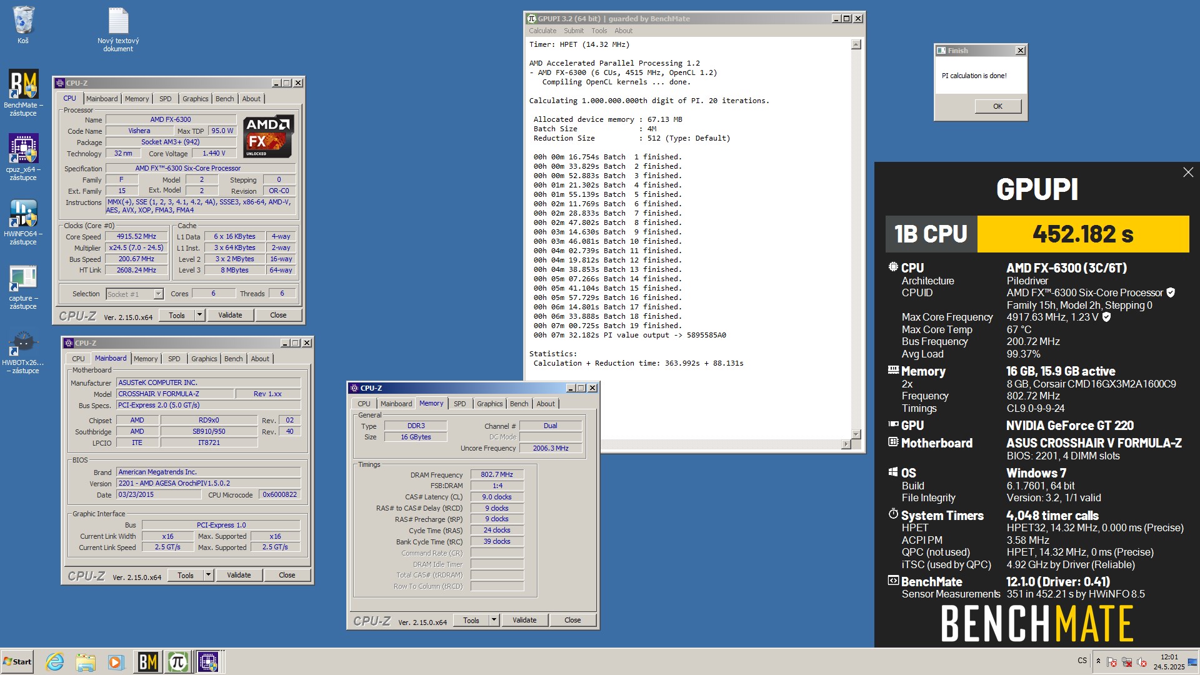
Task: Click the CPU-Z title icon of the top window
Action: (x=60, y=83)
